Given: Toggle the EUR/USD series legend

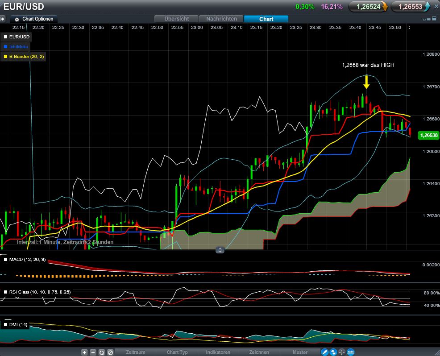Looking at the screenshot, I should tap(17, 37).
